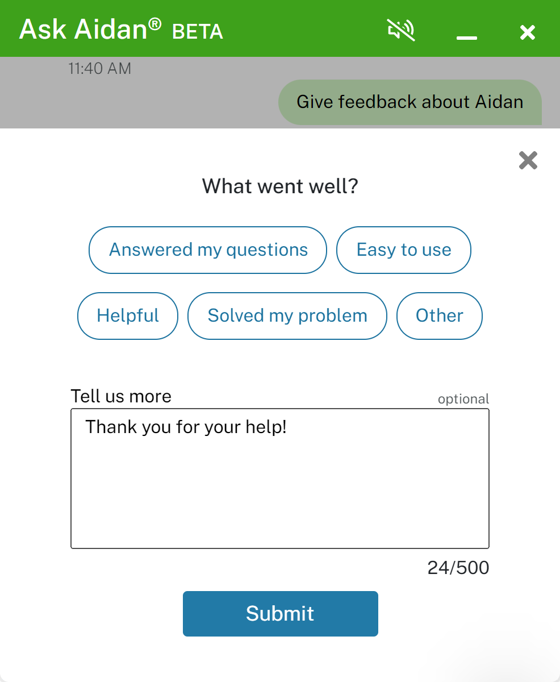The image size is (560, 682).
Task: Select the 'Answered my questions' feedback chip
Action: pos(207,250)
